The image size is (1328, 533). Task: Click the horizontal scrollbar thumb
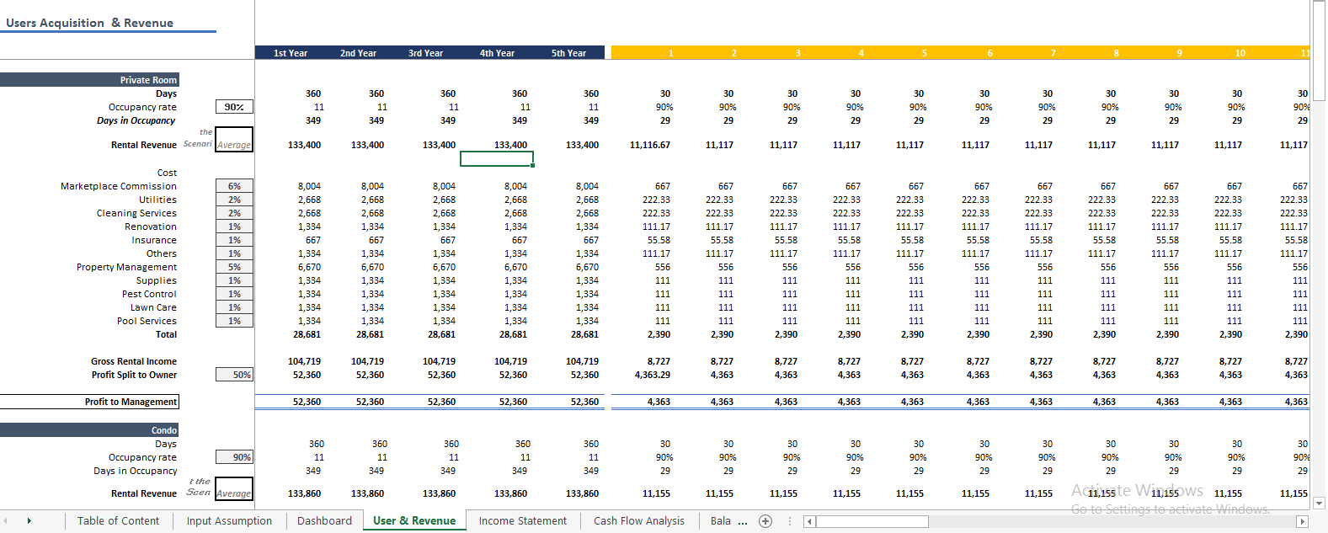(x=872, y=521)
